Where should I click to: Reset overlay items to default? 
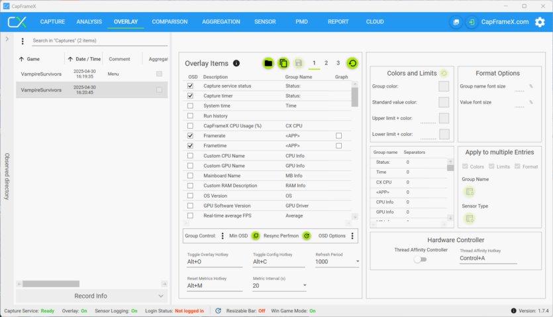pyautogui.click(x=352, y=63)
